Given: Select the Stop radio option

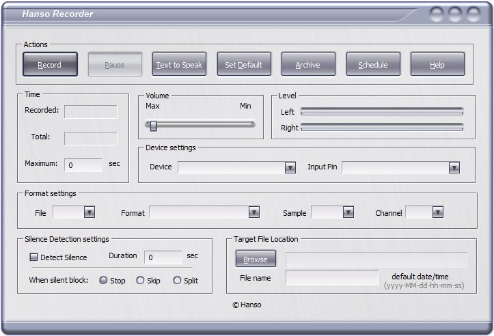Looking at the screenshot, I should click(x=103, y=280).
